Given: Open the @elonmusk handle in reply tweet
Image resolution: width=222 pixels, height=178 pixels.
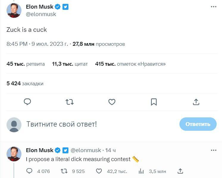Looking at the screenshot, I should [x=86, y=150].
